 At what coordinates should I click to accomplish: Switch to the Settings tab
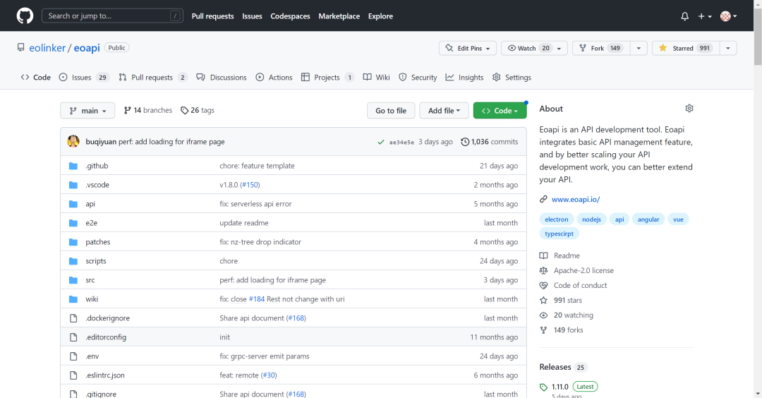[512, 77]
